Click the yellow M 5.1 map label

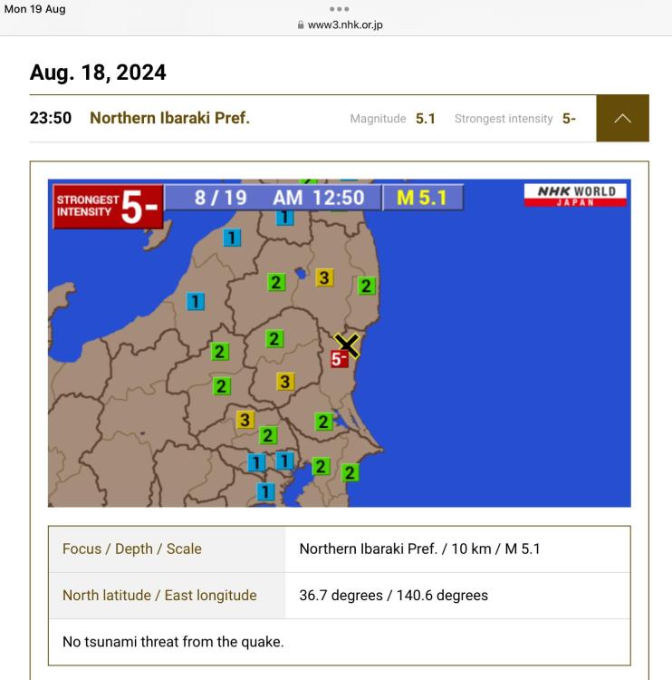[x=422, y=198]
